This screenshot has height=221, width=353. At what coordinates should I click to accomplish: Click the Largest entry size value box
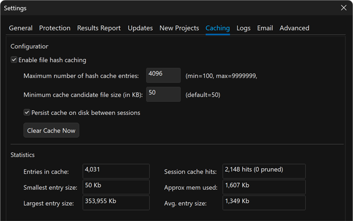click(x=116, y=203)
